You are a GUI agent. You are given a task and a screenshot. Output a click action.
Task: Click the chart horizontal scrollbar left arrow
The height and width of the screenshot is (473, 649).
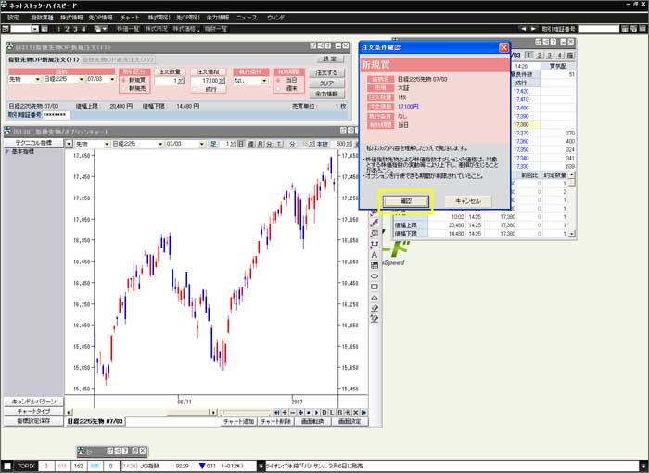tap(69, 412)
